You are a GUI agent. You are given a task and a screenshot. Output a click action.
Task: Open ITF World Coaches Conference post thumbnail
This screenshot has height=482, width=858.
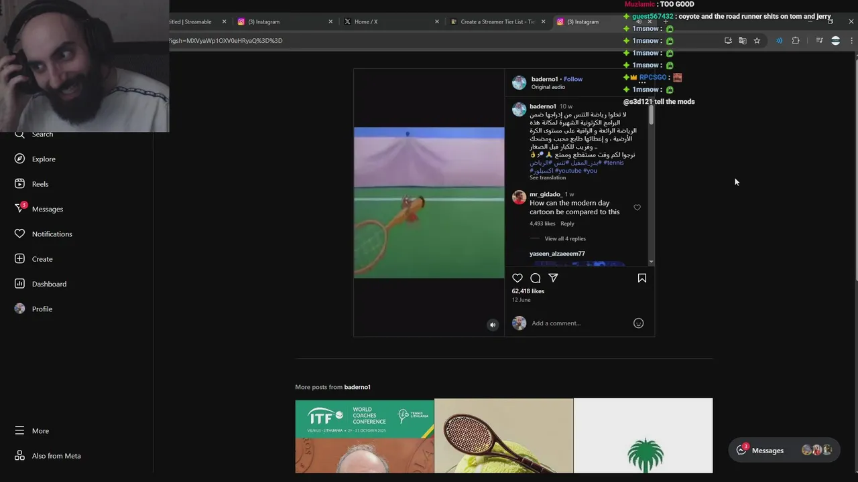365,436
